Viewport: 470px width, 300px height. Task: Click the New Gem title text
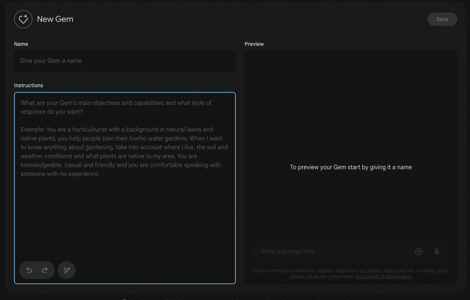point(55,19)
